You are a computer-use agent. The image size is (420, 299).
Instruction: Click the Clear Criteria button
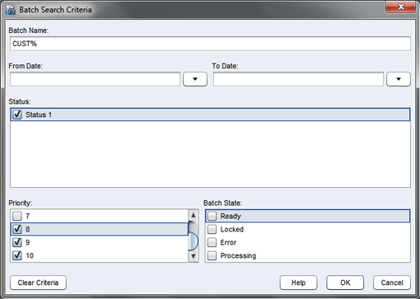coord(38,283)
